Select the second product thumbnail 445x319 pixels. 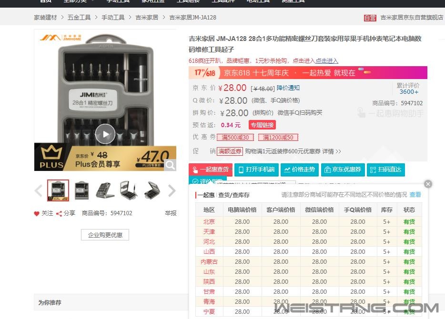(x=82, y=190)
